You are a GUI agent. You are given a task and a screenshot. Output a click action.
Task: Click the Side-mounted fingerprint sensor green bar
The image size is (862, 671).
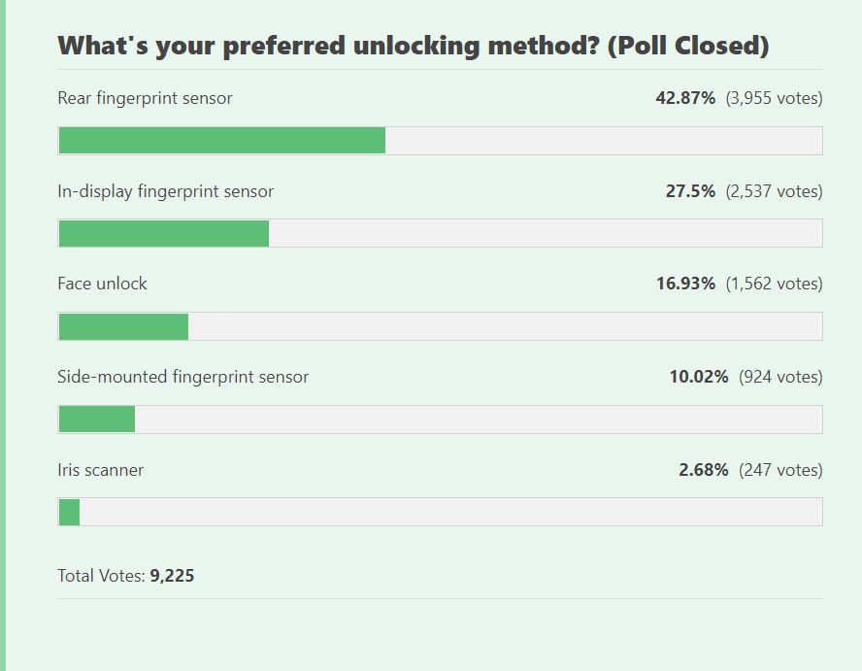(96, 419)
